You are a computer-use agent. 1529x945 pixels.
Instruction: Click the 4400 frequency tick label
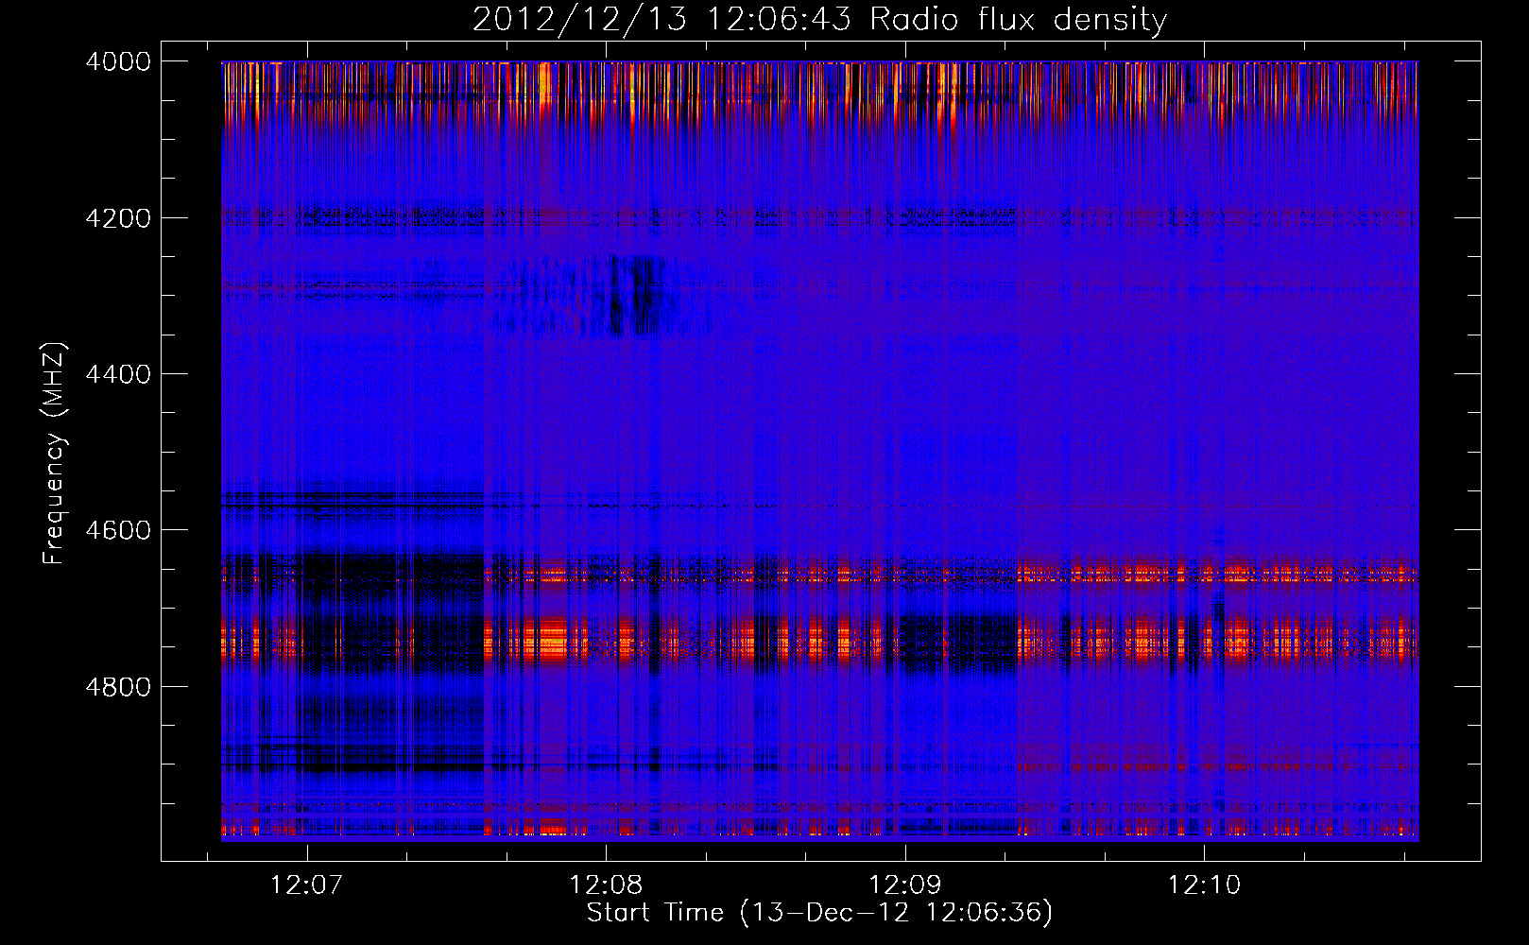pyautogui.click(x=118, y=374)
